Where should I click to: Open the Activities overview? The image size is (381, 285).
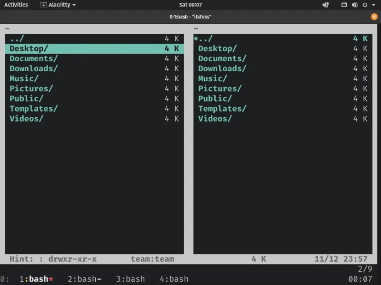tap(16, 5)
